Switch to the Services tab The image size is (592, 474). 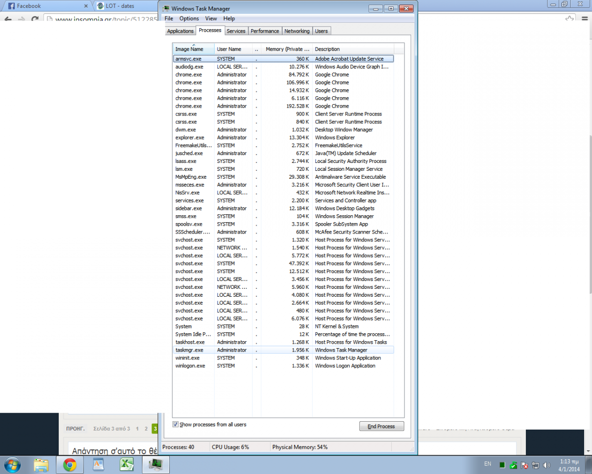pos(236,31)
